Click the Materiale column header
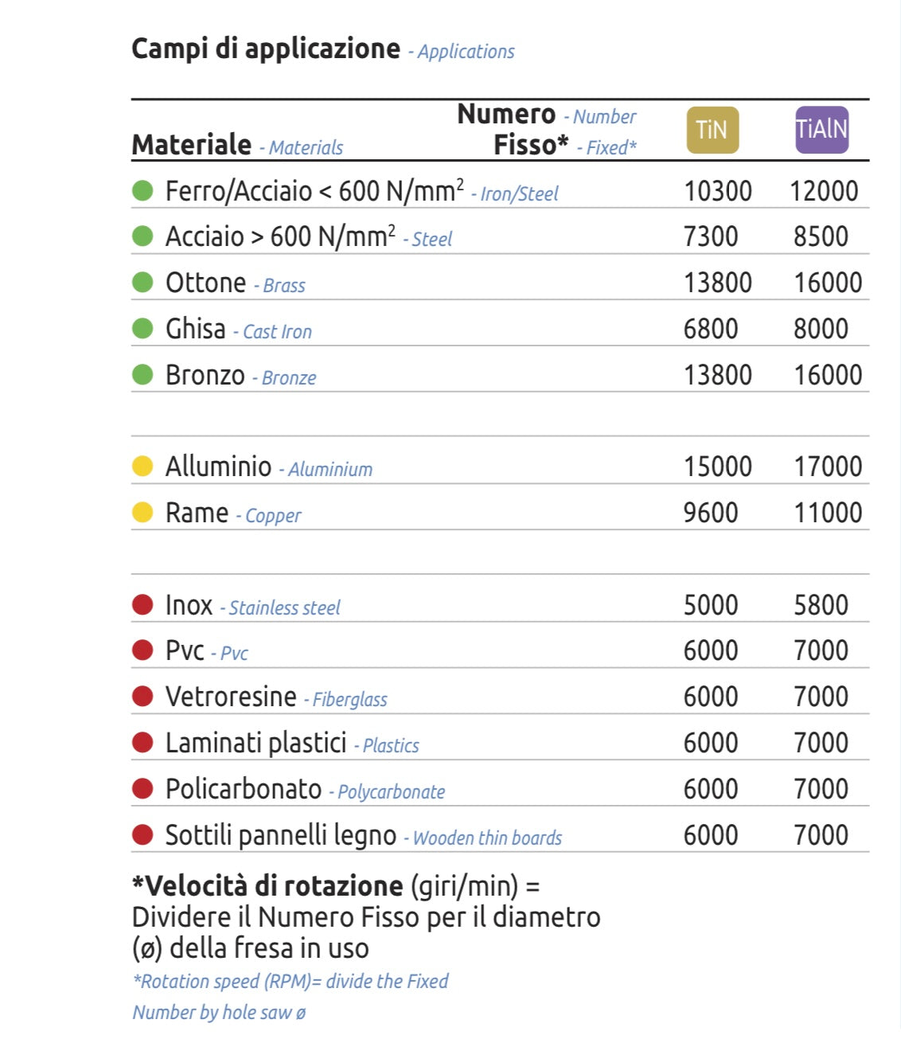This screenshot has height=1039, width=901. [x=192, y=145]
